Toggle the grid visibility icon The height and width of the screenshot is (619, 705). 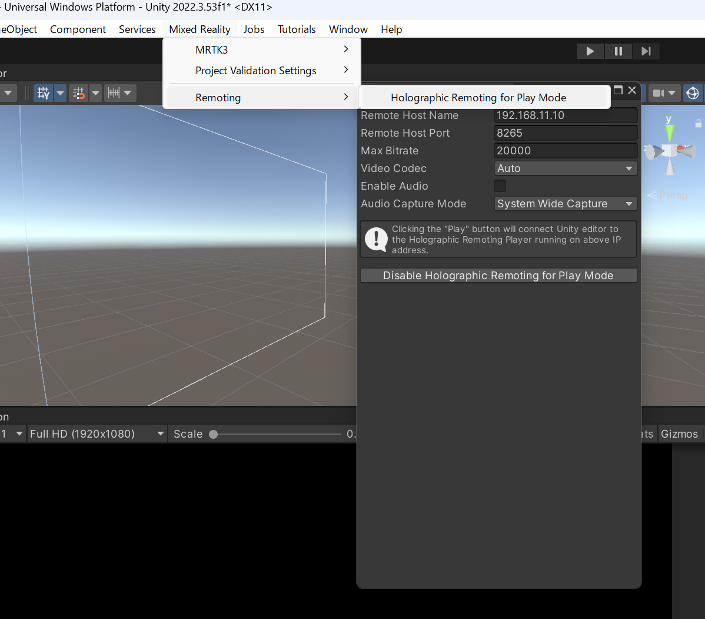click(x=43, y=93)
